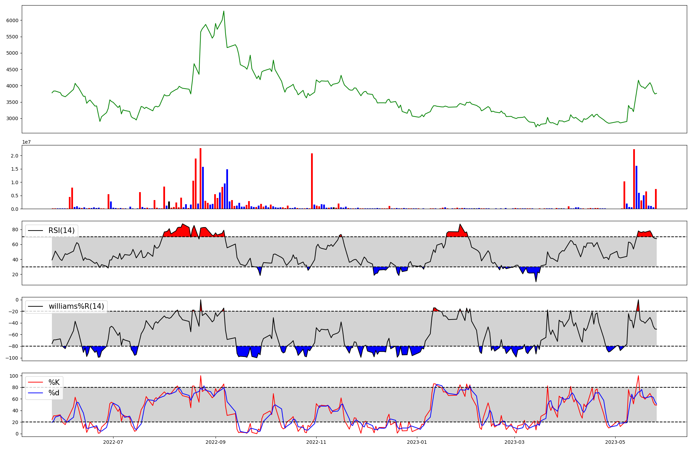692x450 pixels.
Task: Click the 1e7 exponent label above volume chart
Action: 26,142
